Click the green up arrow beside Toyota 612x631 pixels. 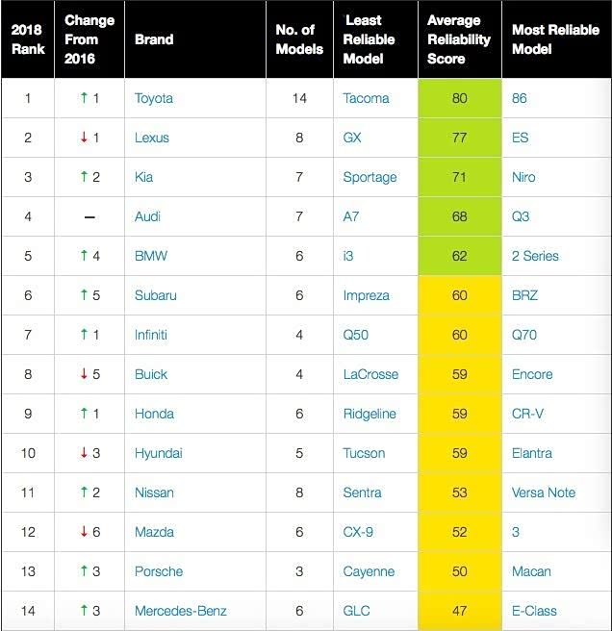point(83,98)
